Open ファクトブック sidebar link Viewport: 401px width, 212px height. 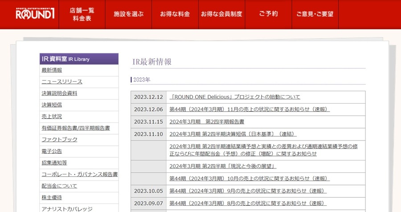click(x=59, y=140)
